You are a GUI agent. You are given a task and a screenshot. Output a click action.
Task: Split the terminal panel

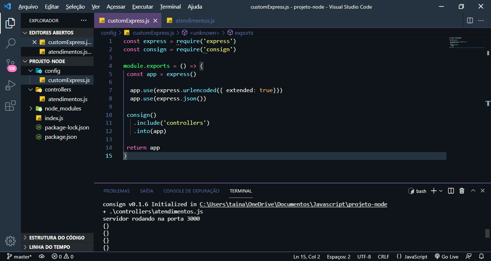pos(451,191)
